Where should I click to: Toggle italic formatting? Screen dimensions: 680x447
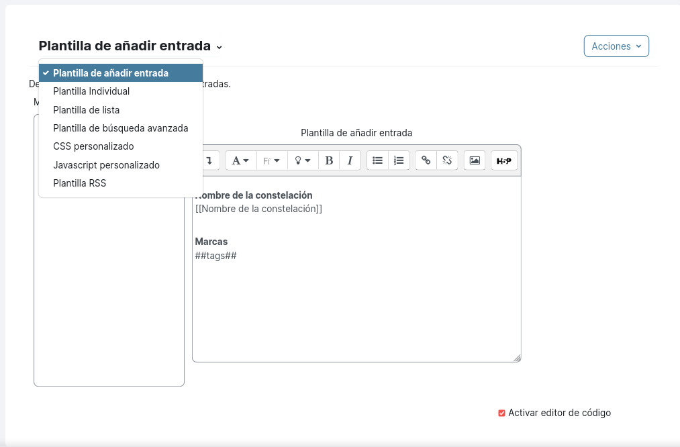tap(350, 161)
